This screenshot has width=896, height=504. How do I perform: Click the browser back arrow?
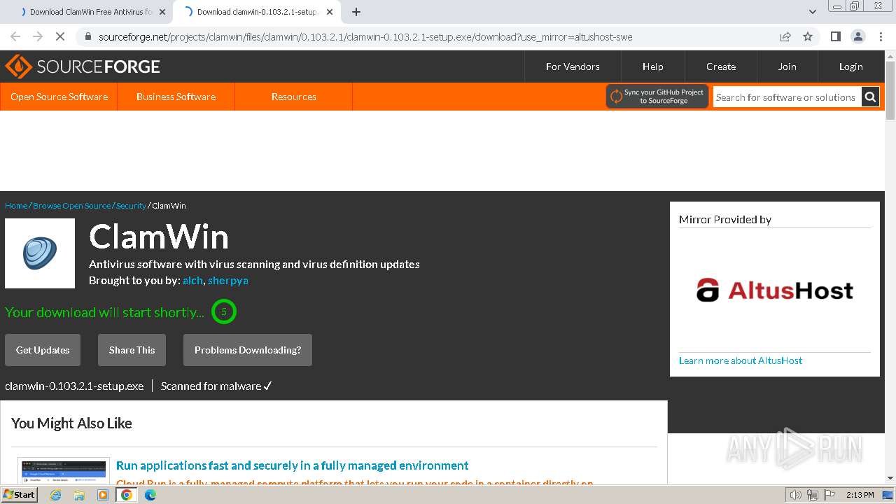(15, 36)
